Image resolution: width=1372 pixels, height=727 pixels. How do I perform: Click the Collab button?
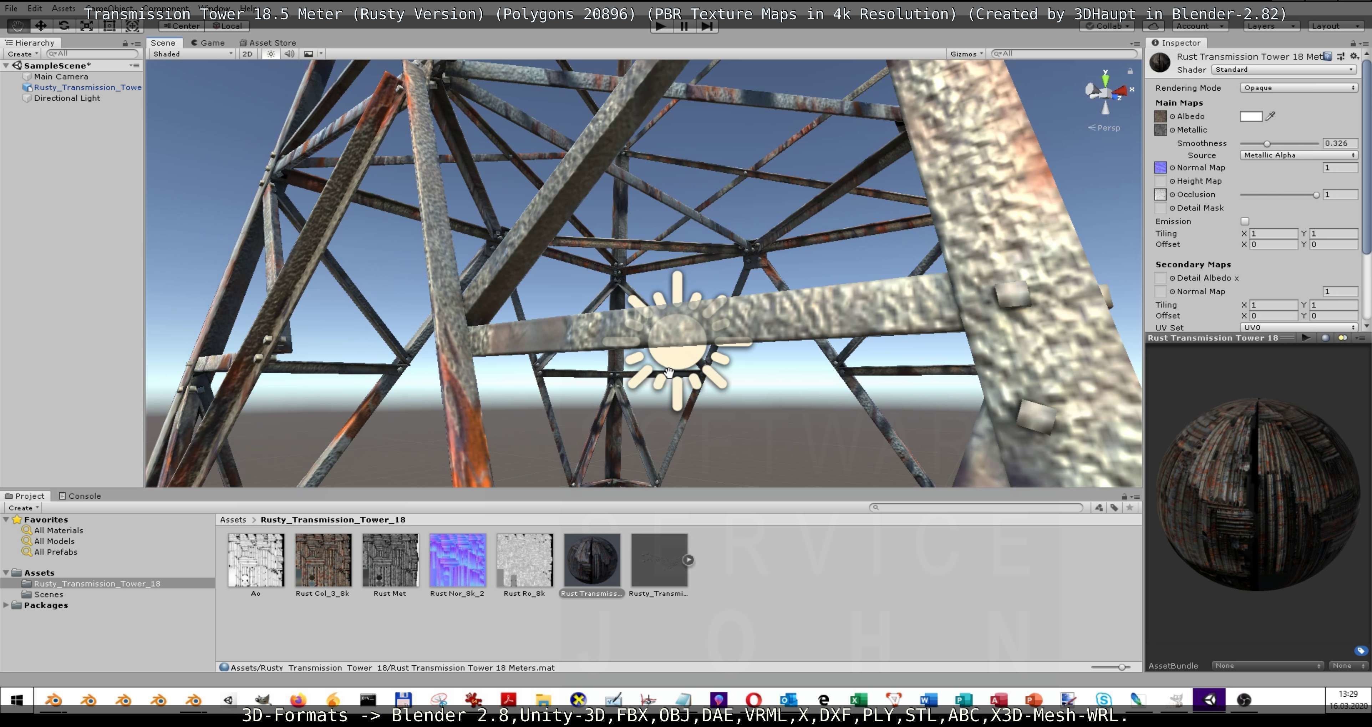(x=1107, y=26)
